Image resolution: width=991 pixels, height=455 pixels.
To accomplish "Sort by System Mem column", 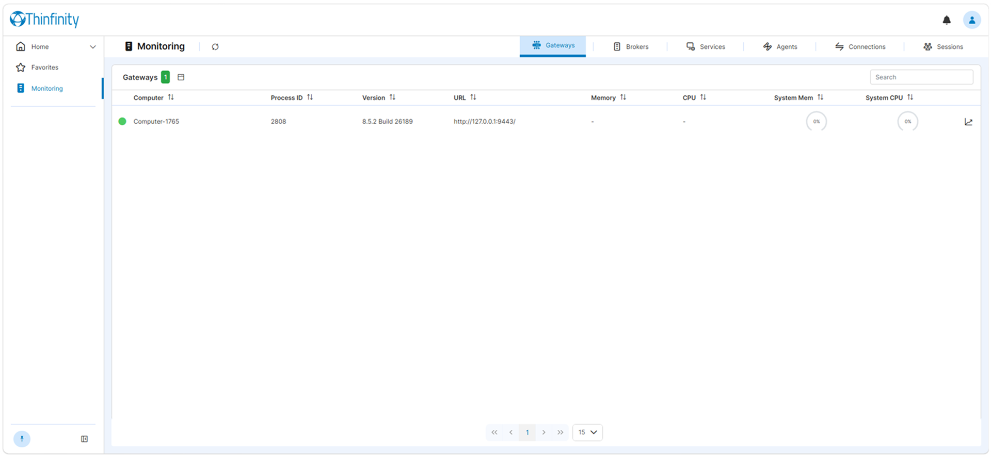I will pyautogui.click(x=820, y=97).
